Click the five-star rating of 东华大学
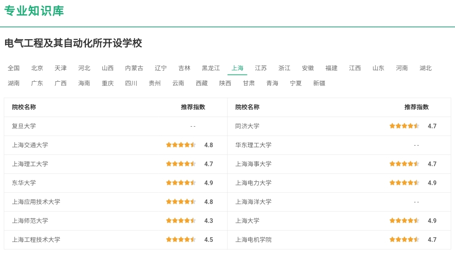 [181, 183]
